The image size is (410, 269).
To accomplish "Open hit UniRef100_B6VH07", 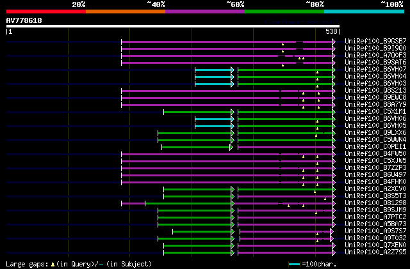I will [375, 70].
